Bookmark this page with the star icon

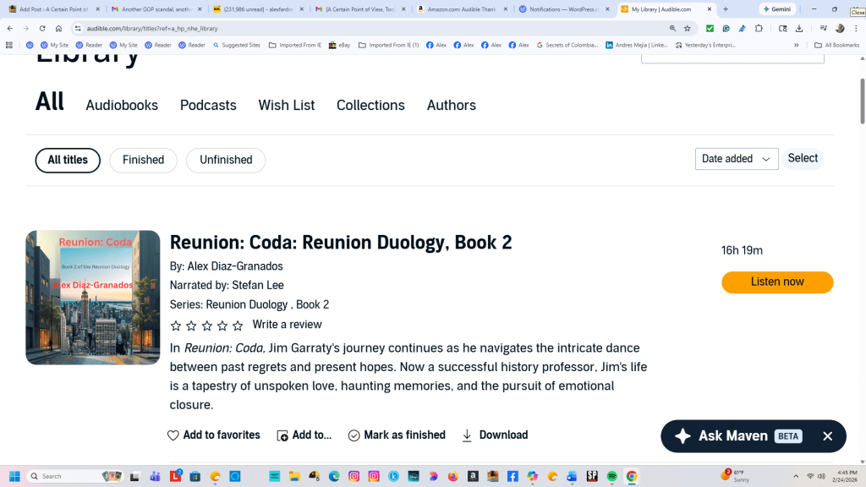coord(688,28)
